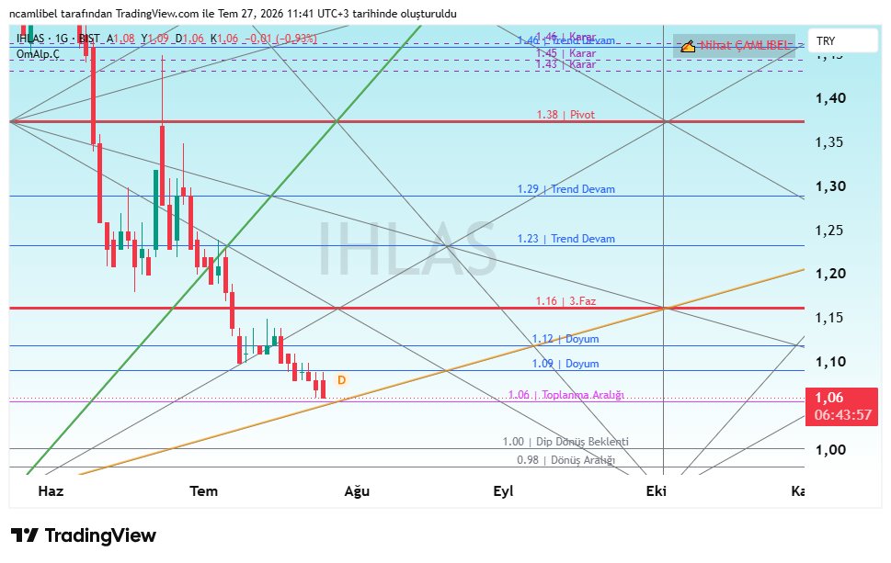The image size is (891, 563).
Task: Select the '1.38 | Pivot' level label
Action: point(565,115)
